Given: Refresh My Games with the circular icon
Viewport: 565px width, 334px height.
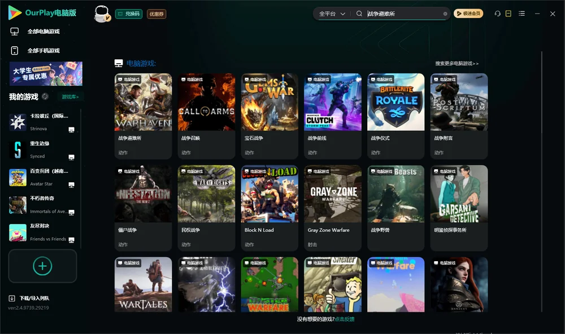Looking at the screenshot, I should [x=45, y=96].
